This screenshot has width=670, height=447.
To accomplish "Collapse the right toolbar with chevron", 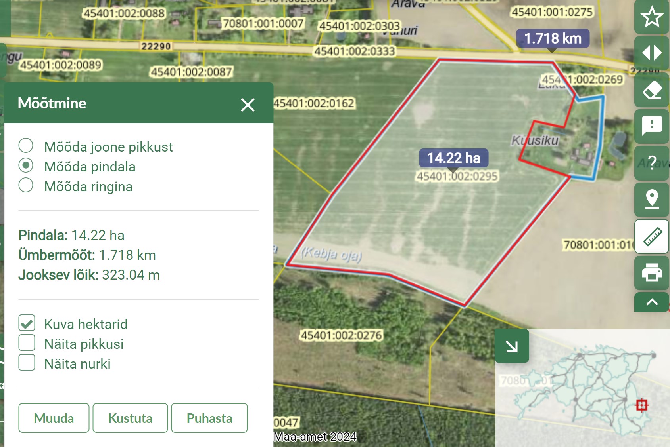I will pos(652,302).
